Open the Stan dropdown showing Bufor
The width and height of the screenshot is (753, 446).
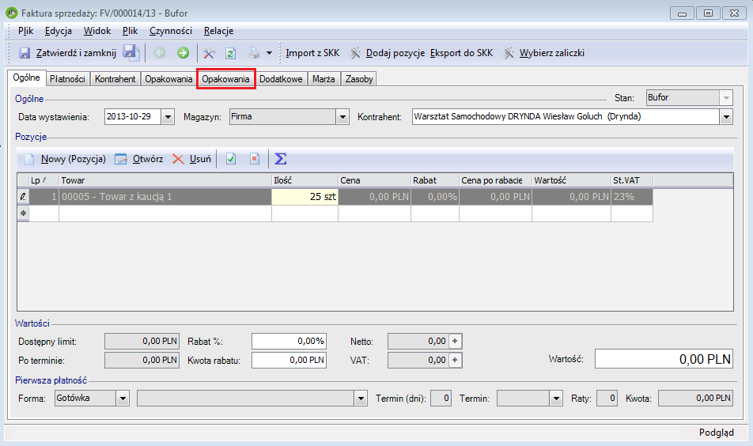click(x=726, y=98)
